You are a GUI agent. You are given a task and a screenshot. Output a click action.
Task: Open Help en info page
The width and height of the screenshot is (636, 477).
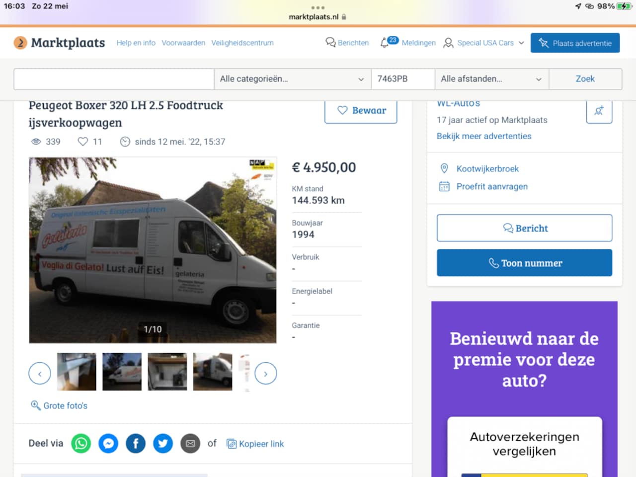136,43
